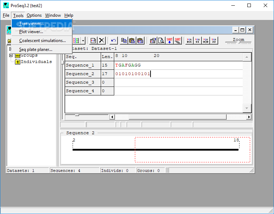Click the horizontal scrollbar thumb
Viewport: 274px width, 214px height.
coord(178,117)
